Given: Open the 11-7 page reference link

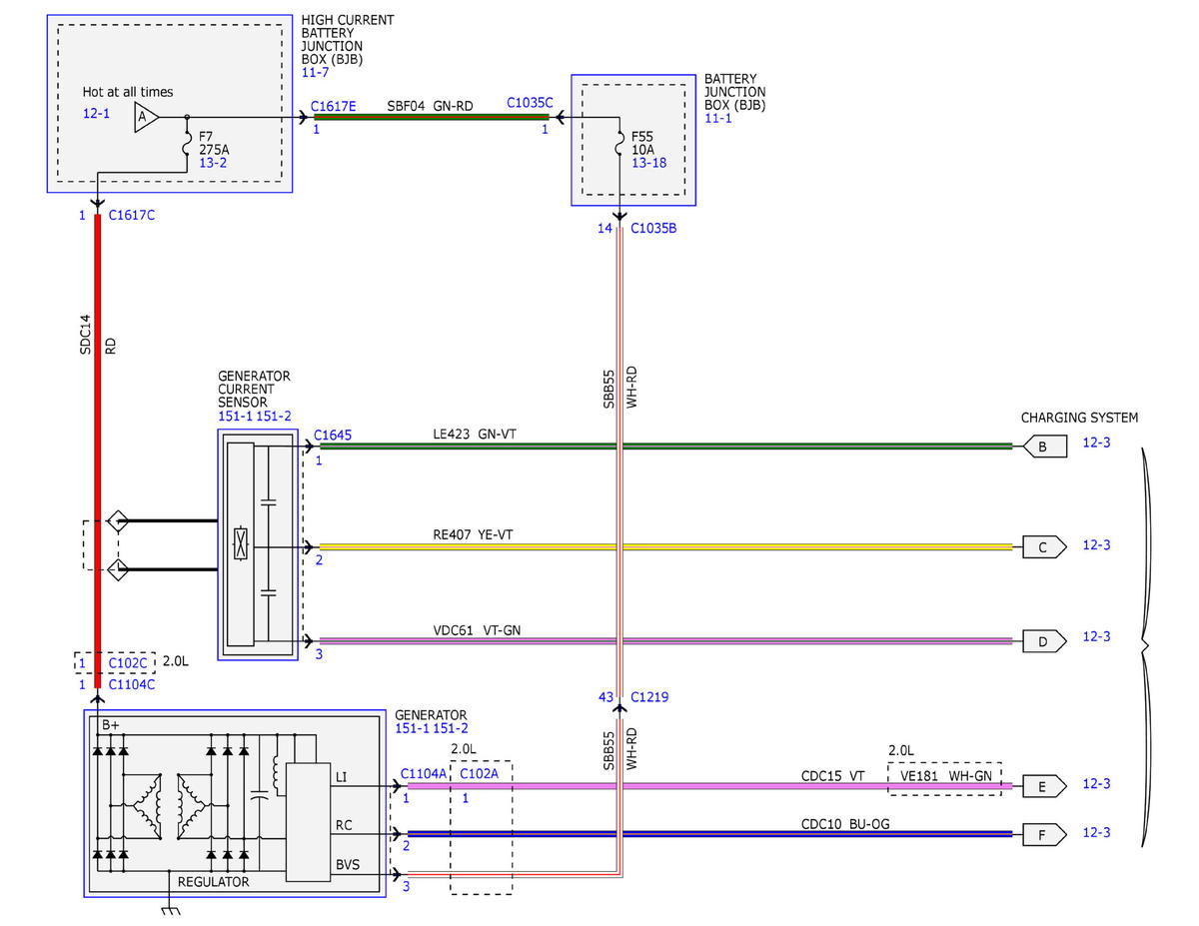Looking at the screenshot, I should (x=314, y=74).
